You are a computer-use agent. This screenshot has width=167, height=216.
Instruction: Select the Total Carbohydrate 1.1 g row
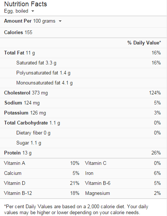(x=83, y=123)
